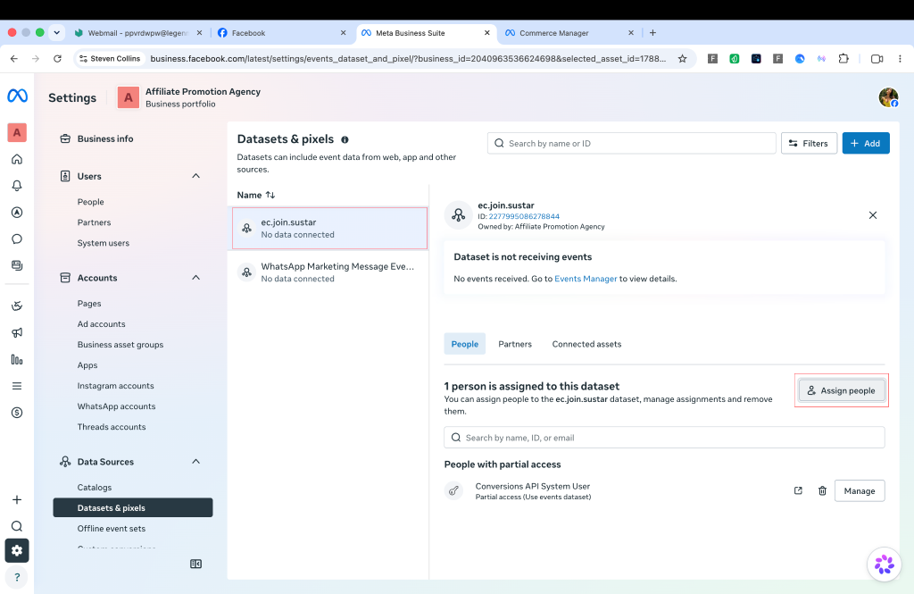This screenshot has width=914, height=594.
Task: Open Apps under Accounts
Action: pos(87,365)
